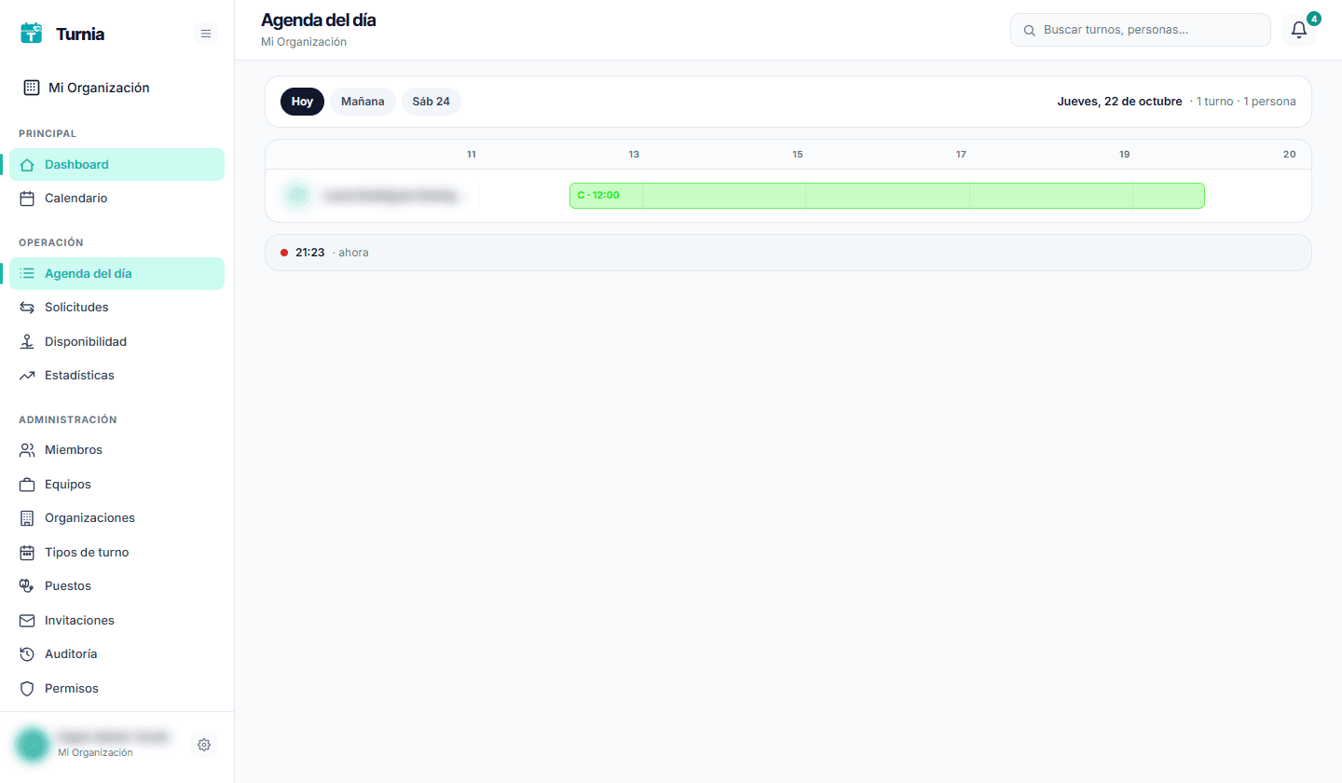Click the Tipos de turno calendar icon
1342x783 pixels.
[x=27, y=553]
